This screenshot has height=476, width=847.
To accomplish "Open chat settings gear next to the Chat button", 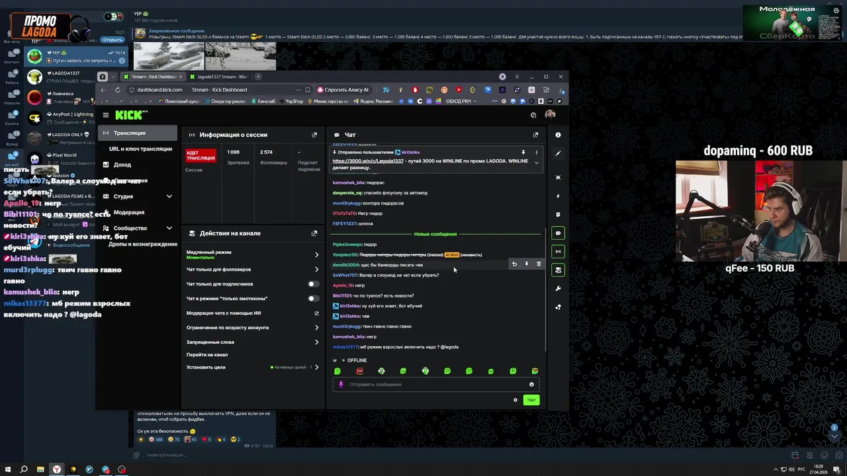I will point(515,400).
